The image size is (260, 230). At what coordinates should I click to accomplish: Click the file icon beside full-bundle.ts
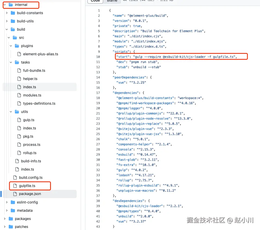click(x=19, y=70)
